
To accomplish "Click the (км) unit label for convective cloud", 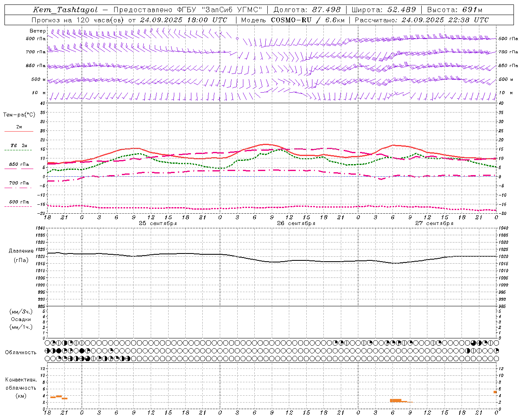I will [21, 396].
